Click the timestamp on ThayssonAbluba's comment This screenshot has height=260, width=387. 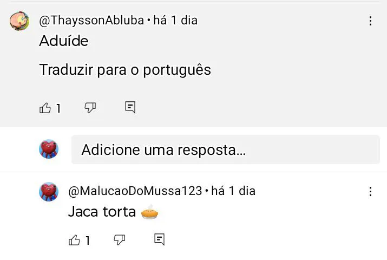coord(175,21)
